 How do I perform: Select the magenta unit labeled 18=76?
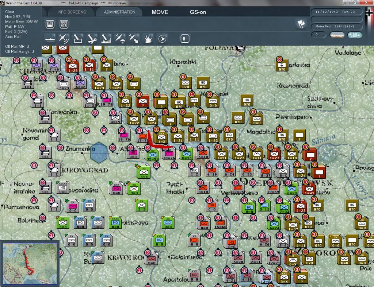tap(169, 154)
